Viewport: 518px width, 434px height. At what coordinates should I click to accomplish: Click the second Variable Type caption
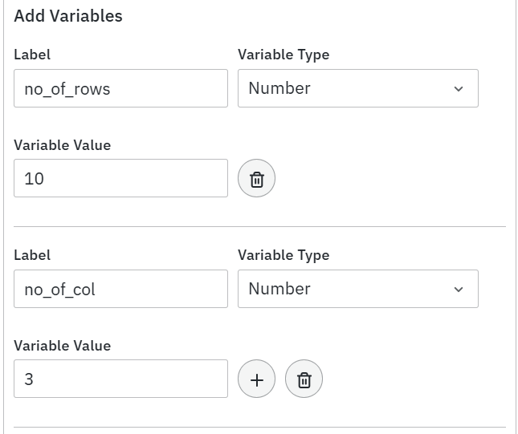283,255
